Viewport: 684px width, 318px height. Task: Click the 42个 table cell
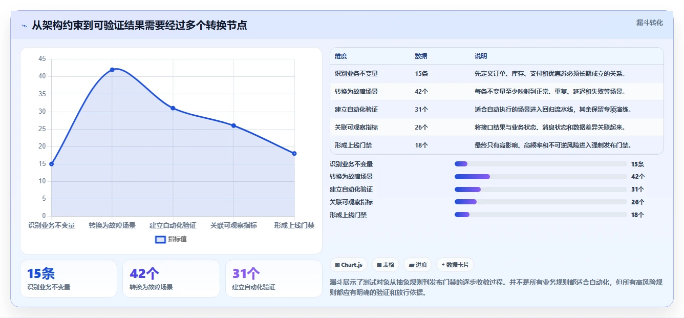[x=421, y=92]
